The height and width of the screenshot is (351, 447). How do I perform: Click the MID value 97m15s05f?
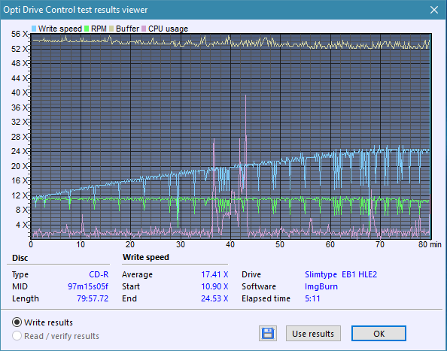tap(88, 286)
